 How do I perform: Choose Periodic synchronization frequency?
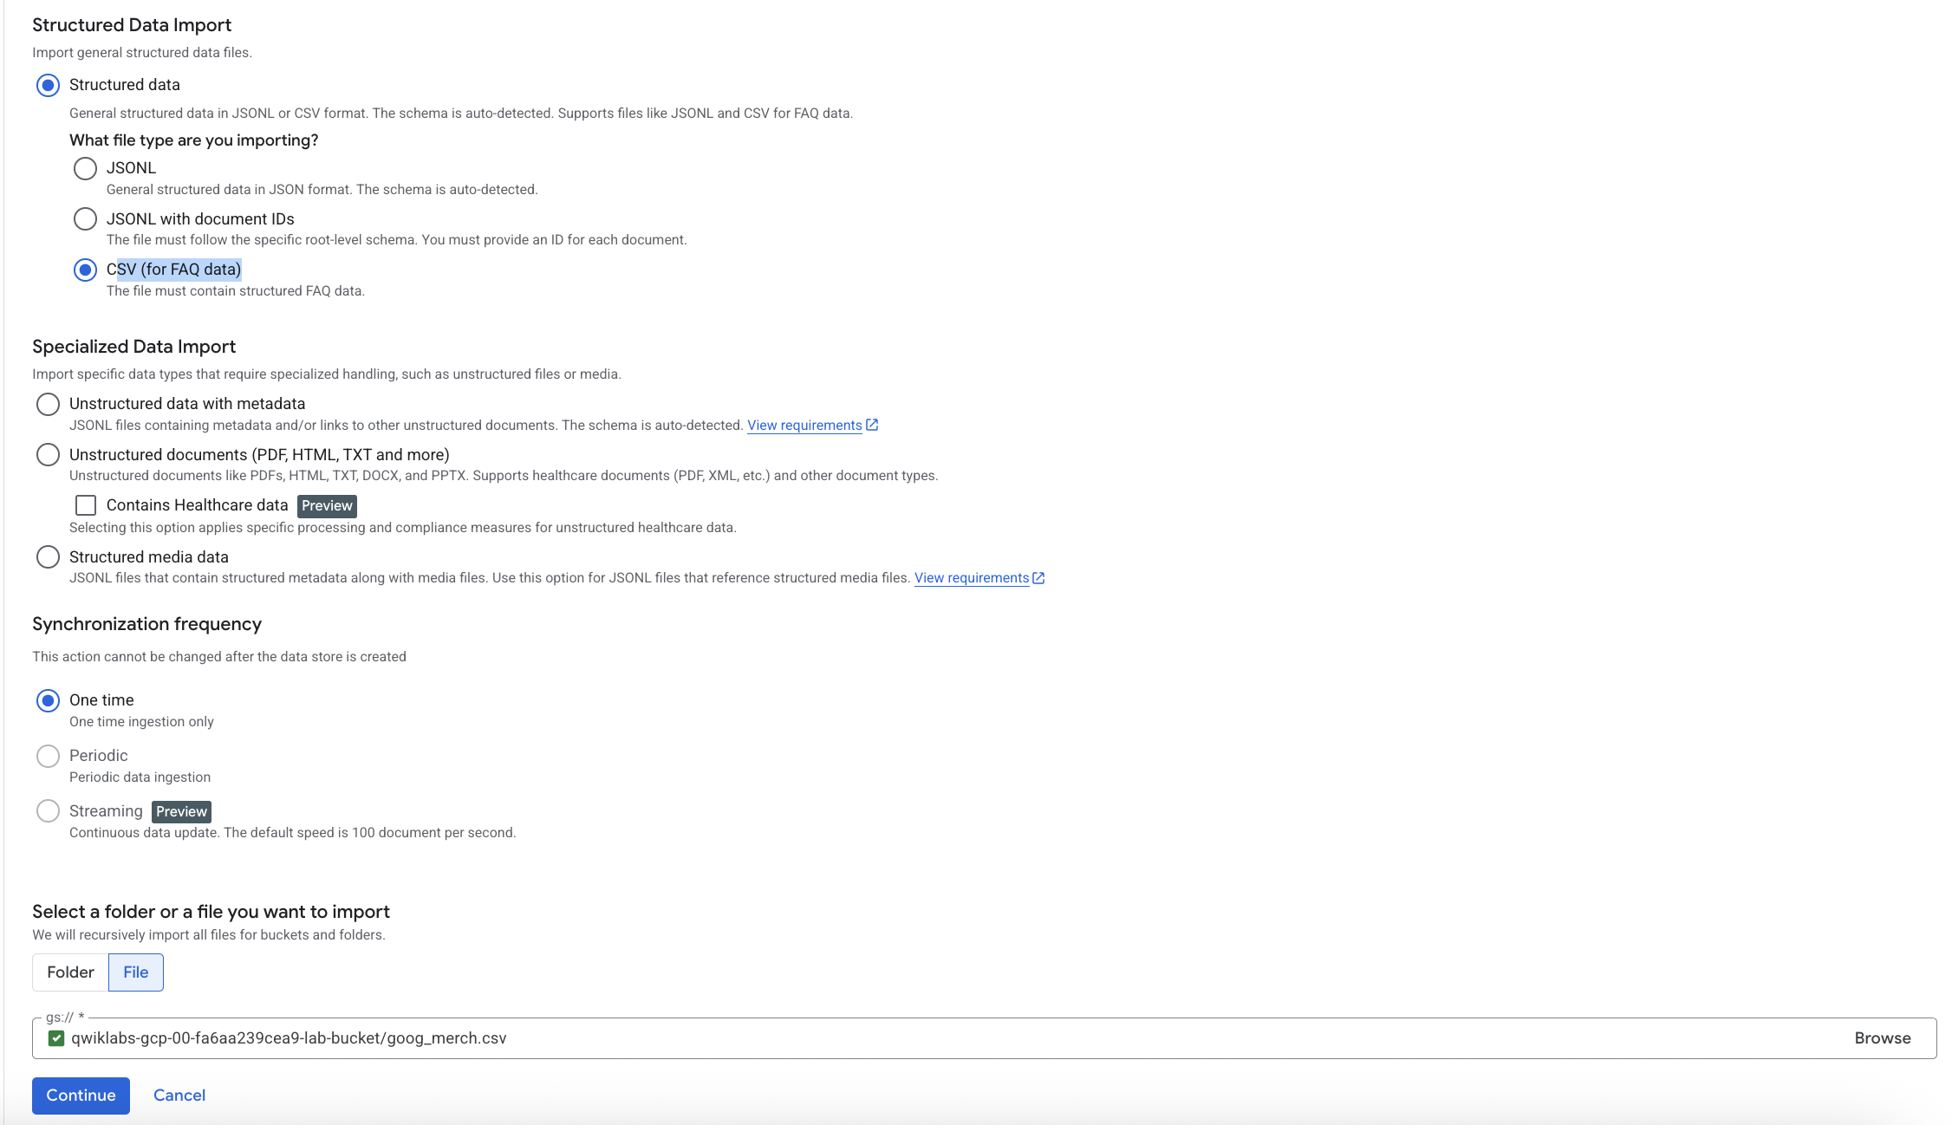coord(48,756)
